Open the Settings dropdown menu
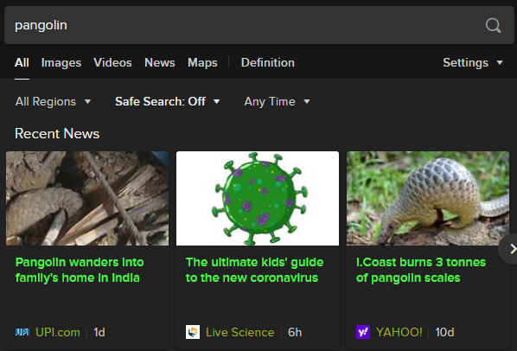Image resolution: width=517 pixels, height=351 pixels. coord(473,62)
